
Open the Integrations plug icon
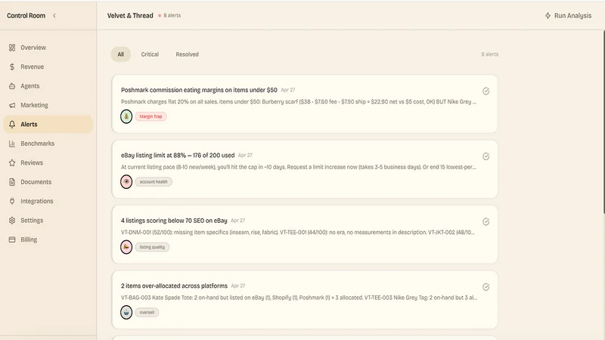coord(12,201)
